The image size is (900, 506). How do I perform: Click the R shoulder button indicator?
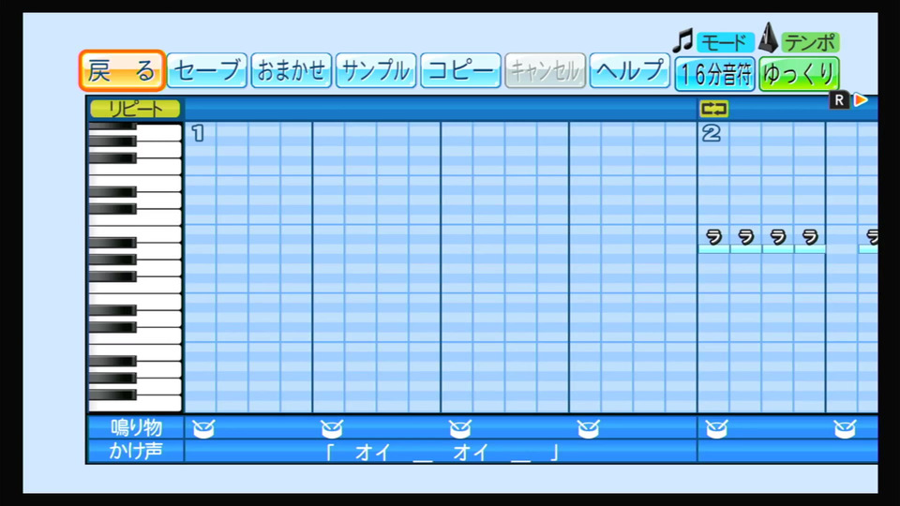pos(839,100)
